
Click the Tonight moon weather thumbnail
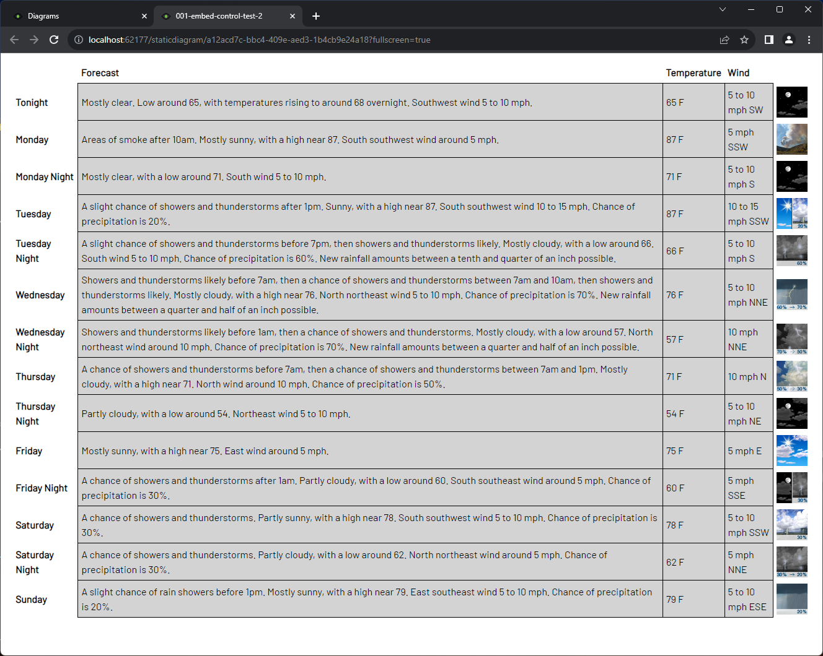(791, 101)
